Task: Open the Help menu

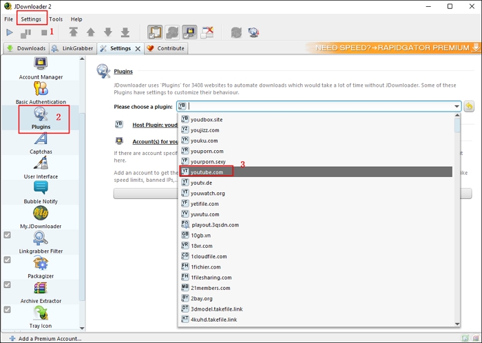Action: coord(76,19)
